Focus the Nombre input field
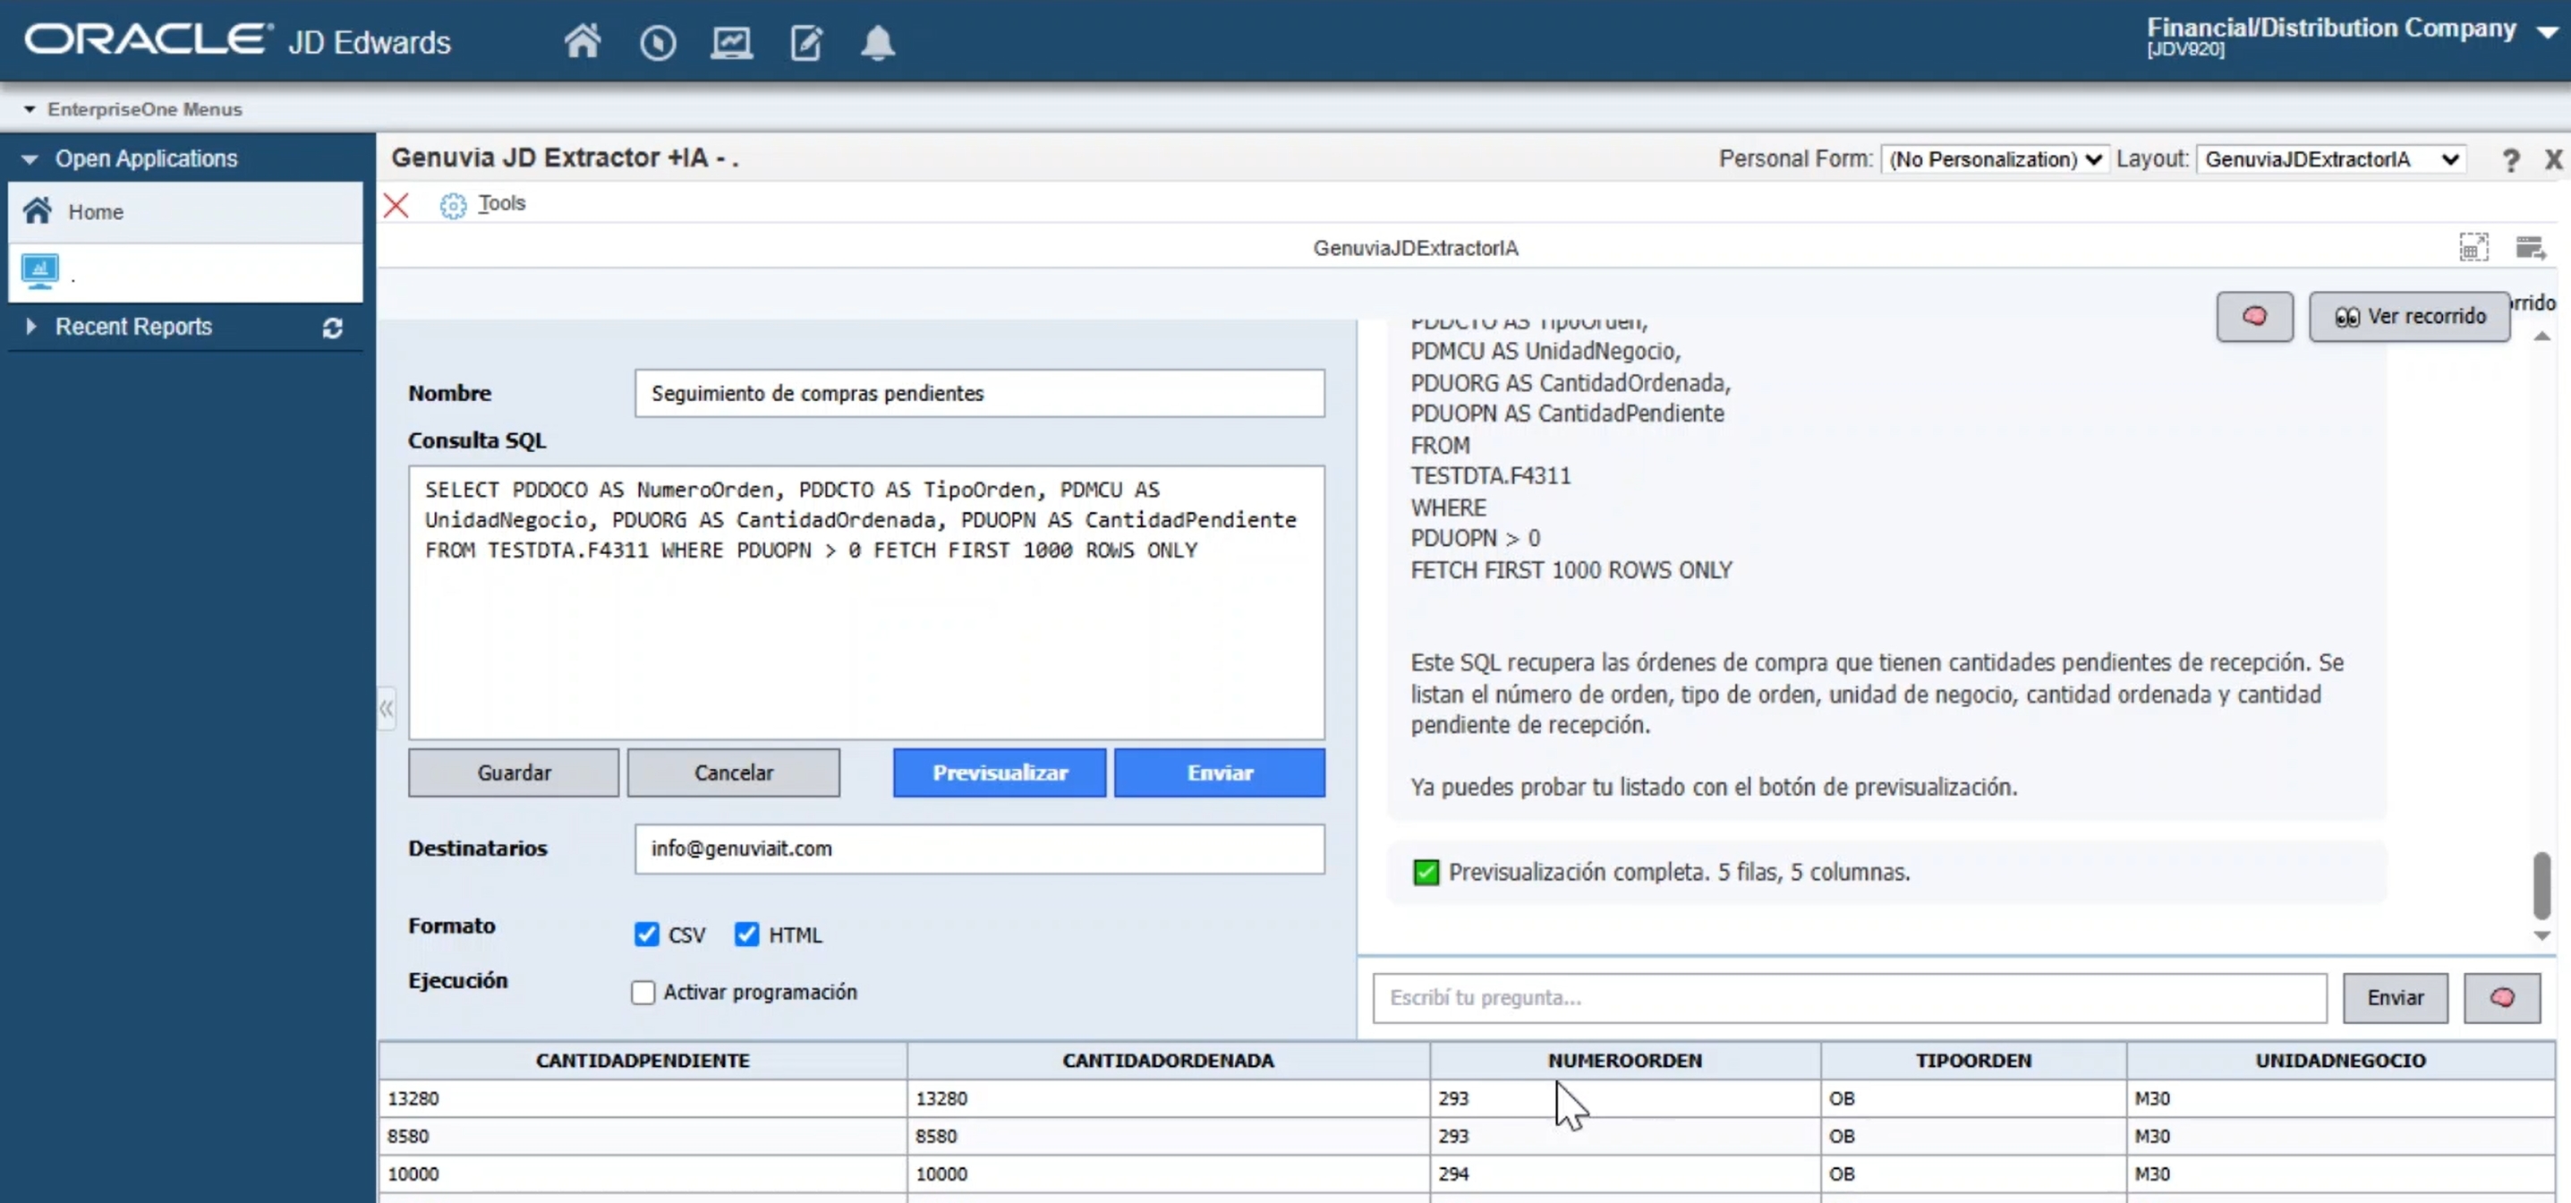Viewport: 2571px width, 1203px height. pyautogui.click(x=980, y=393)
